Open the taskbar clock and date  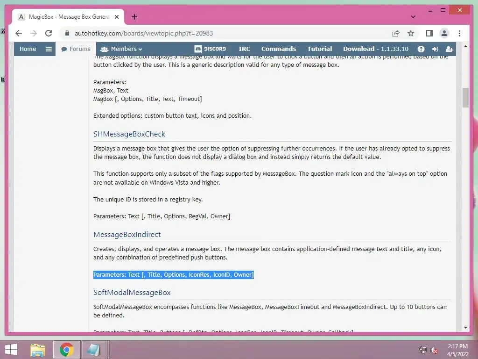pyautogui.click(x=457, y=350)
